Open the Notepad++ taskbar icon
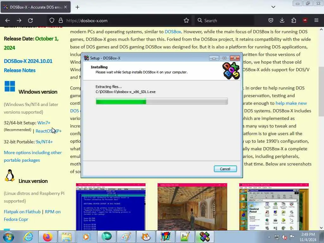324x243 pixels. tap(185, 237)
